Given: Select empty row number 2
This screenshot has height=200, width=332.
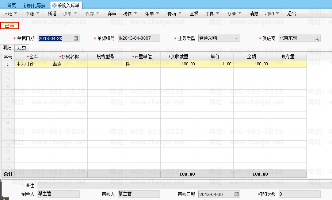Looking at the screenshot, I should point(8,71).
